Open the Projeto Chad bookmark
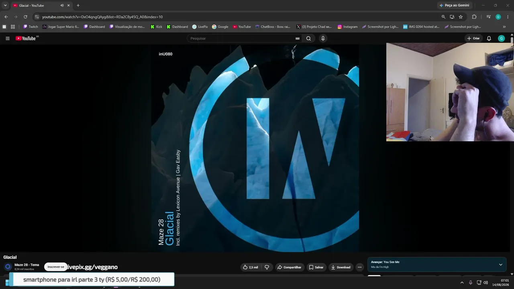Image resolution: width=514 pixels, height=289 pixels. (314, 27)
